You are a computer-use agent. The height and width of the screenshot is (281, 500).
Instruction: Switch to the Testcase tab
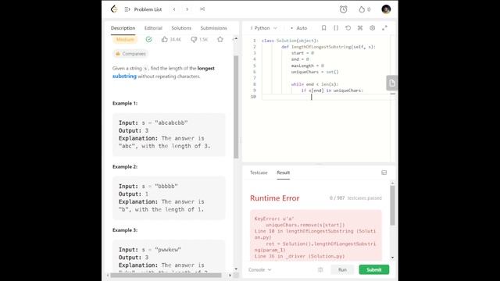coord(259,173)
